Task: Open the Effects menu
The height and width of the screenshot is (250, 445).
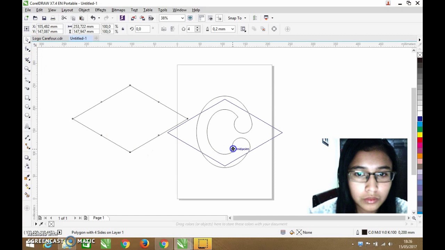Action: (x=100, y=10)
